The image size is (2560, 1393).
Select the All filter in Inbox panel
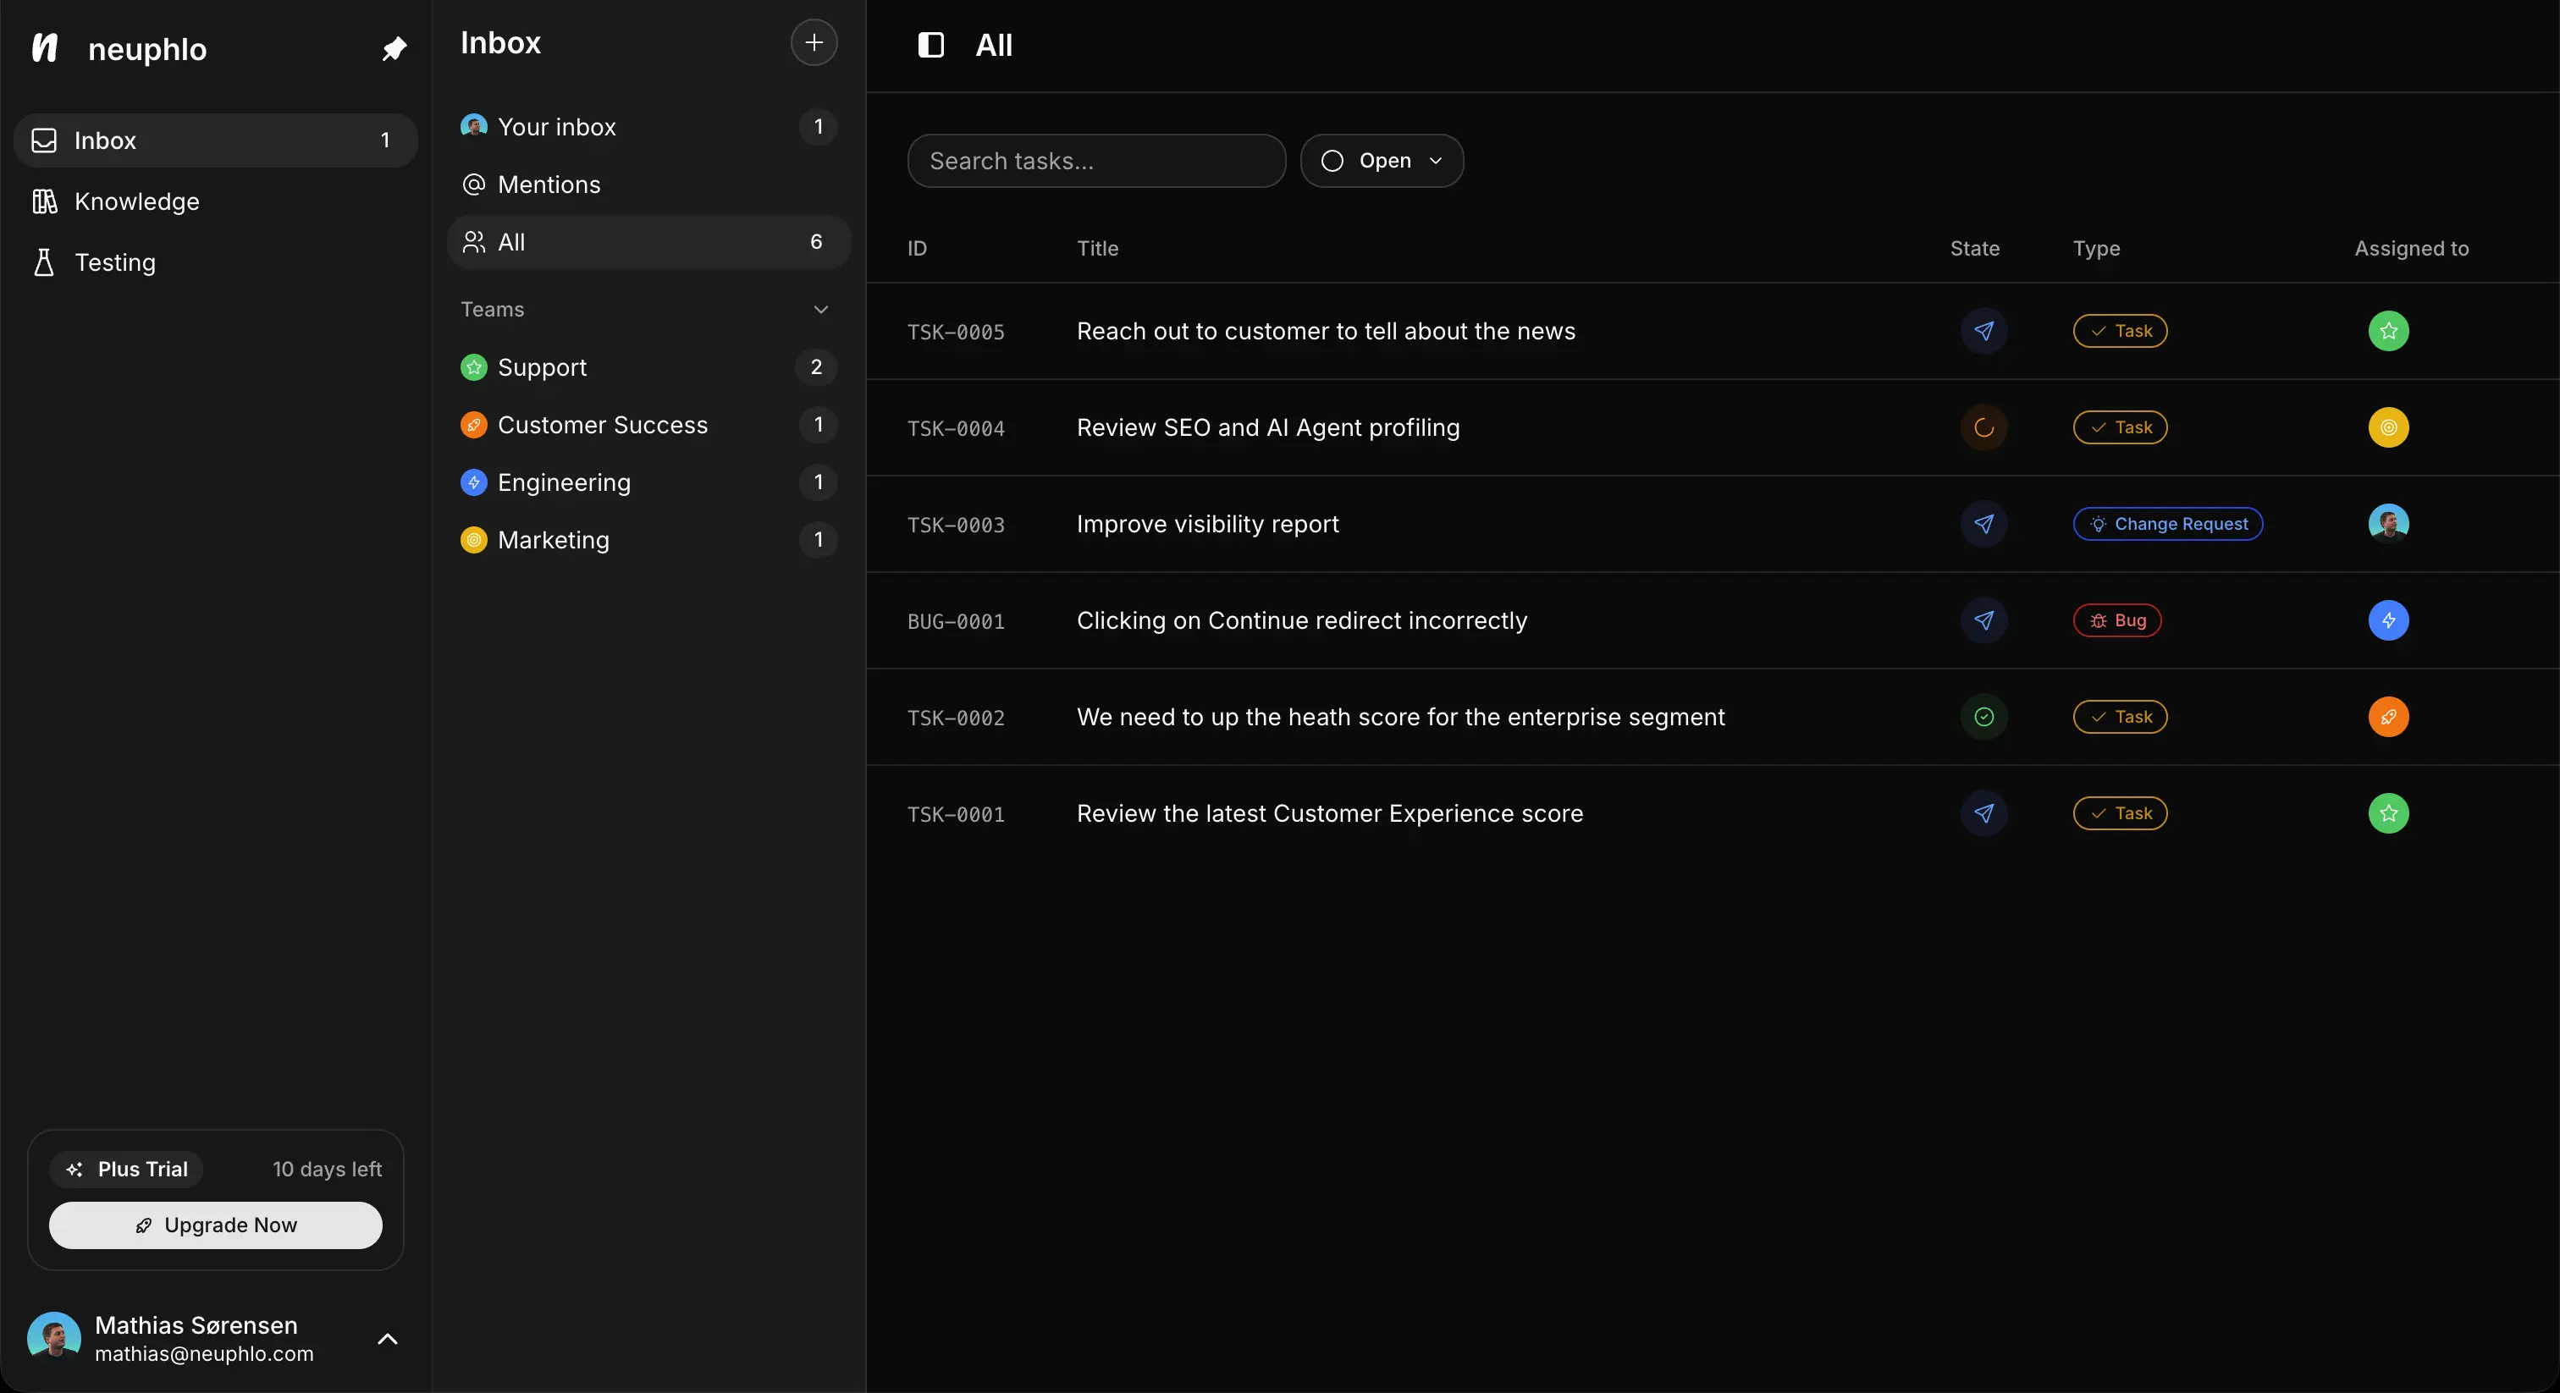coord(510,242)
